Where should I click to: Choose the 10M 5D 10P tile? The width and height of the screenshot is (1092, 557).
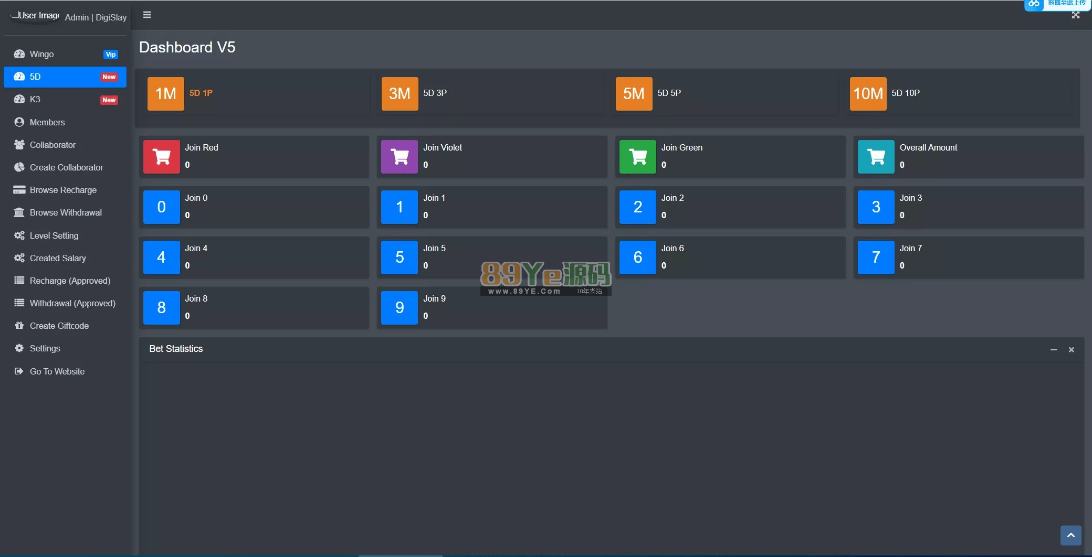click(x=868, y=94)
